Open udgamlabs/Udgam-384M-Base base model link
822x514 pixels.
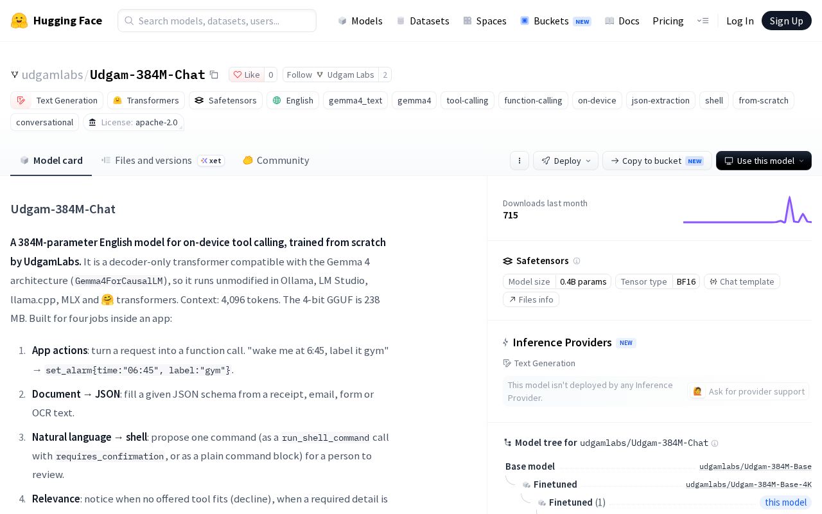pyautogui.click(x=755, y=466)
